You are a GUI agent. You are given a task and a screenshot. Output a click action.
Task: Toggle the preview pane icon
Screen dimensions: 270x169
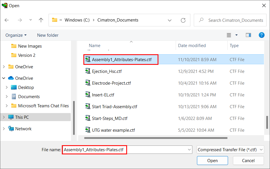pyautogui.click(x=248, y=35)
